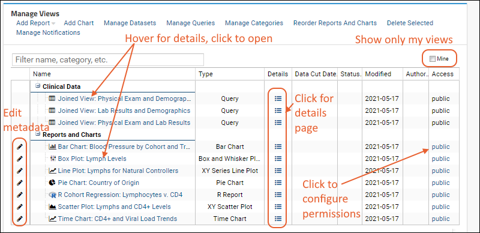Click pencil icon for Bar Chart row

coord(20,147)
